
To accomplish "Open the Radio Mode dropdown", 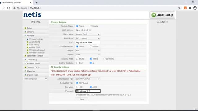I will (x=88, y=34).
